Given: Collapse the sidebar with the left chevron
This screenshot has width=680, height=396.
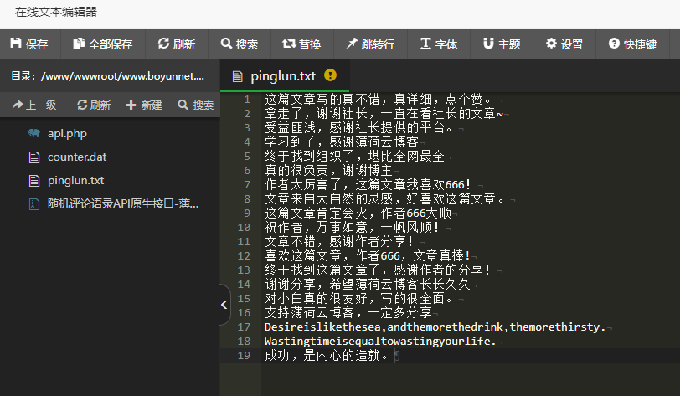Looking at the screenshot, I should 224,305.
